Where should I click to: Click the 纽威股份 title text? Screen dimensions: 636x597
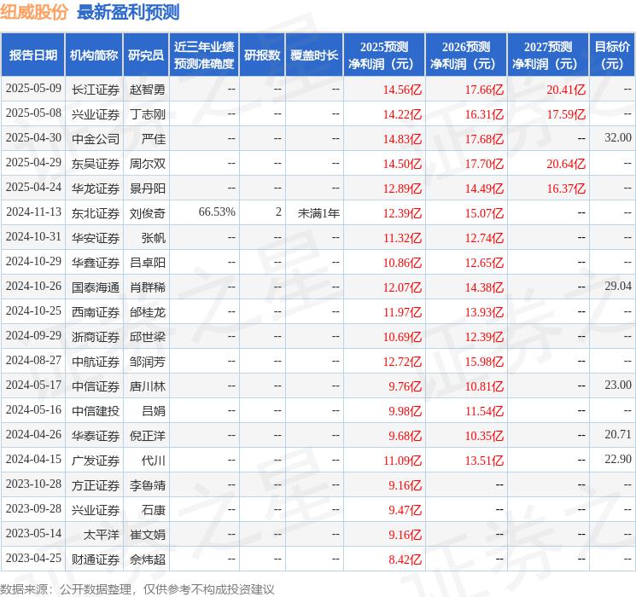click(x=33, y=12)
